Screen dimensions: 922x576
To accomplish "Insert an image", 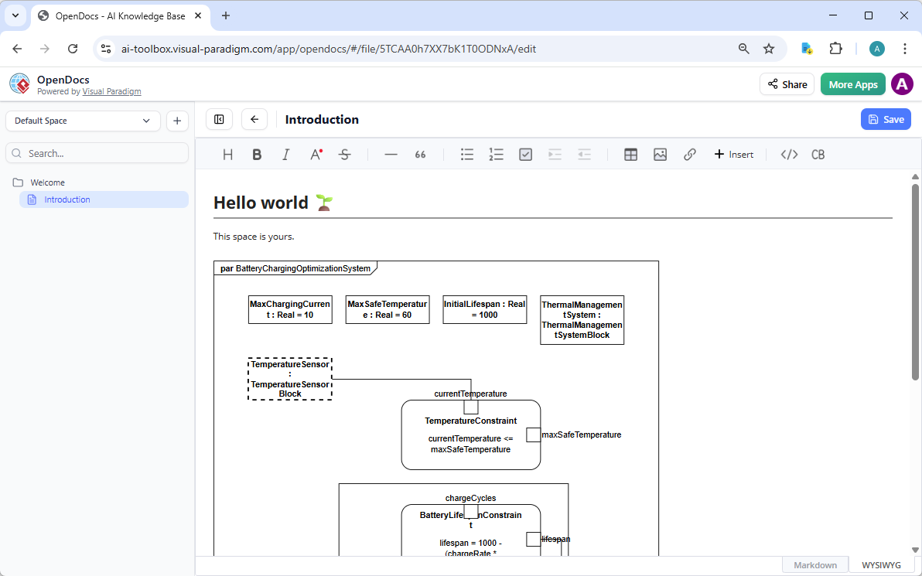I will click(660, 154).
